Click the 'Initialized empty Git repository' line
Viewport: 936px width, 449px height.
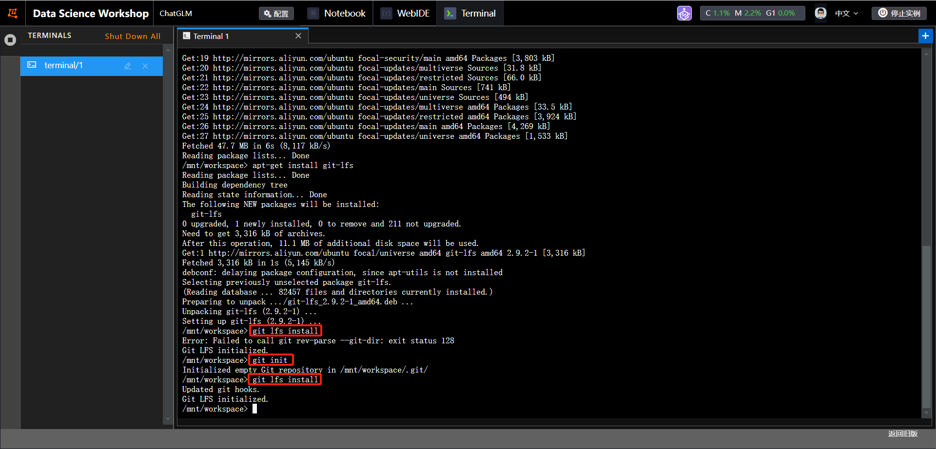tap(305, 370)
